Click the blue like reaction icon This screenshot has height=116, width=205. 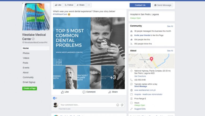point(54,98)
